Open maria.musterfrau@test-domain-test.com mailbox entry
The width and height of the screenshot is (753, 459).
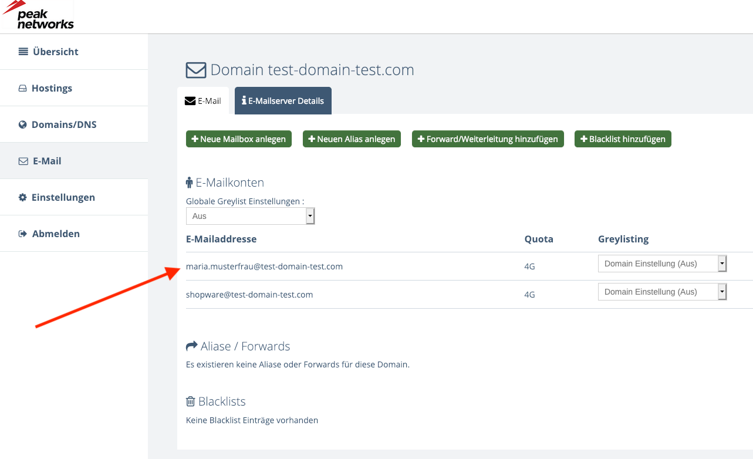pos(264,266)
